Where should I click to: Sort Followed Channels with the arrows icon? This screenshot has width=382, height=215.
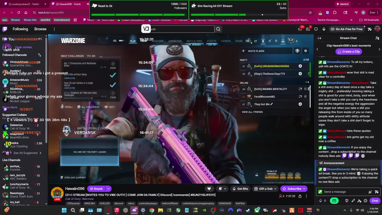tap(39, 55)
